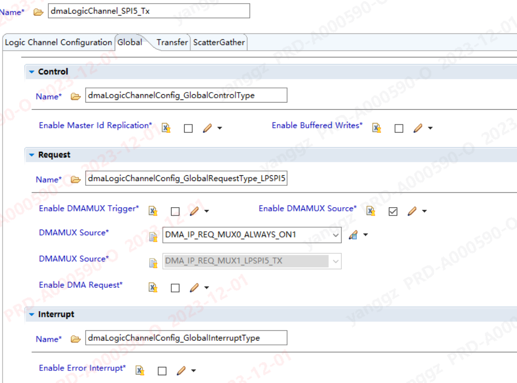
Task: Click pencil edit icon for Enable DMA Request
Action: [x=194, y=287]
